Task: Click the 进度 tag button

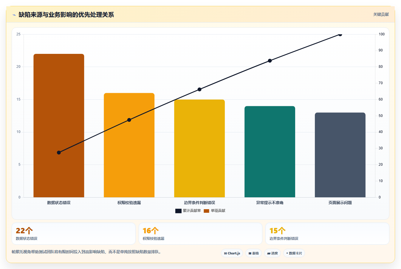Action: pyautogui.click(x=273, y=253)
